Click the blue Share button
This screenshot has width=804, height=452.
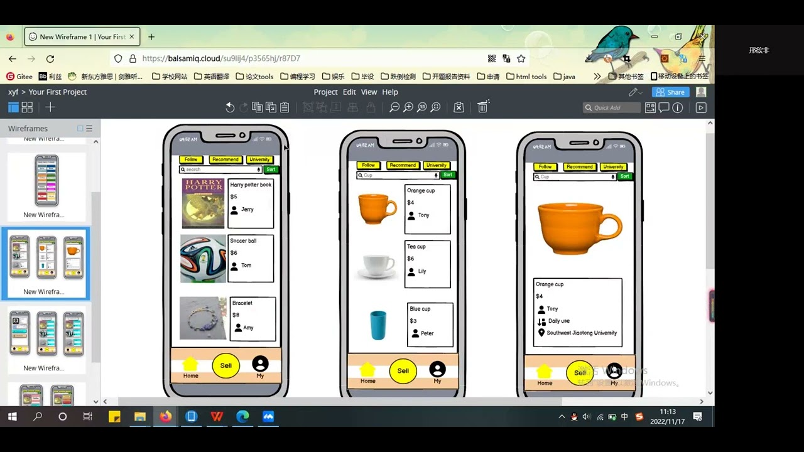click(670, 92)
